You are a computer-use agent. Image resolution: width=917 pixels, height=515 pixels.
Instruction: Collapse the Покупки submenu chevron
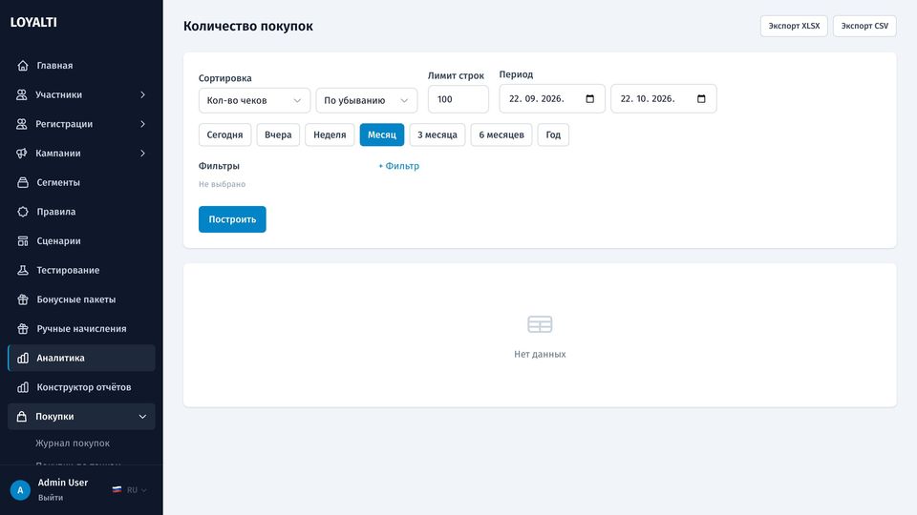[x=142, y=417]
